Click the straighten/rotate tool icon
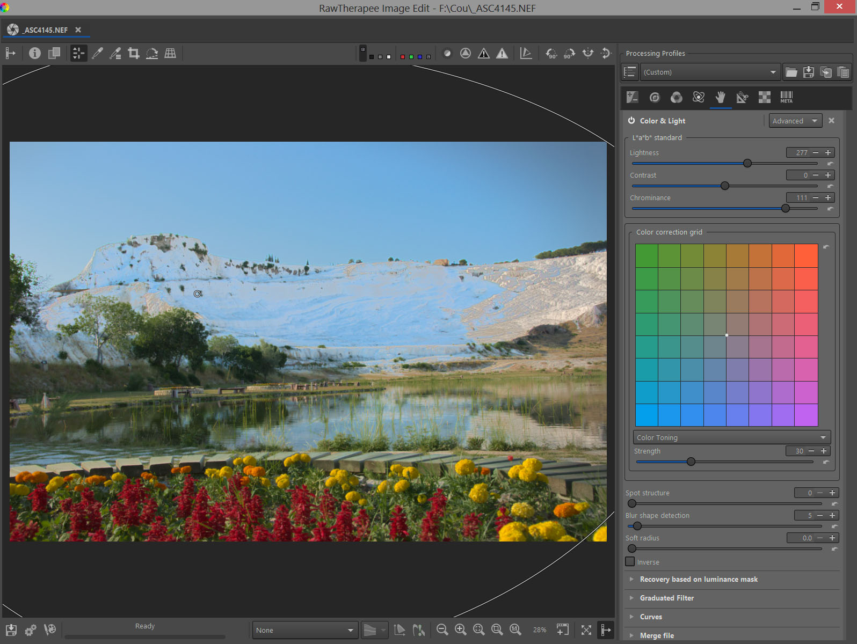This screenshot has height=644, width=857. point(152,53)
